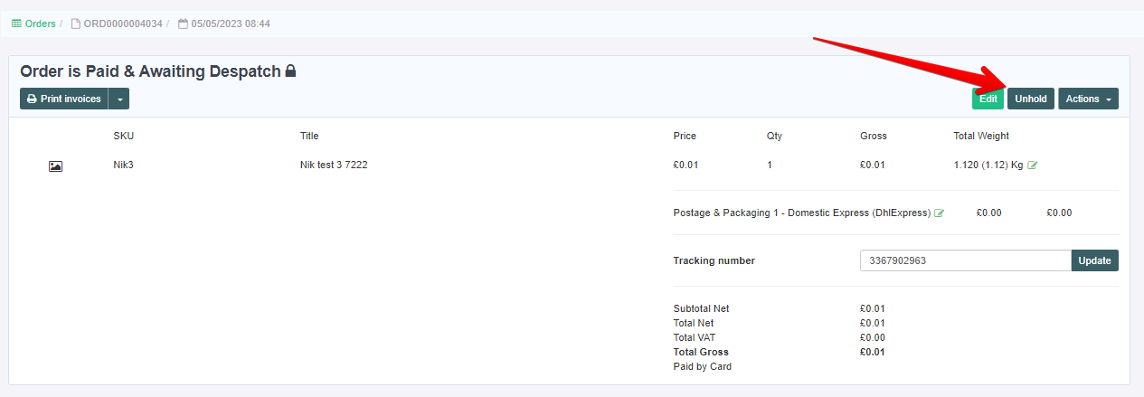This screenshot has width=1144, height=397.
Task: Click the Print invoices button
Action: pyautogui.click(x=64, y=99)
